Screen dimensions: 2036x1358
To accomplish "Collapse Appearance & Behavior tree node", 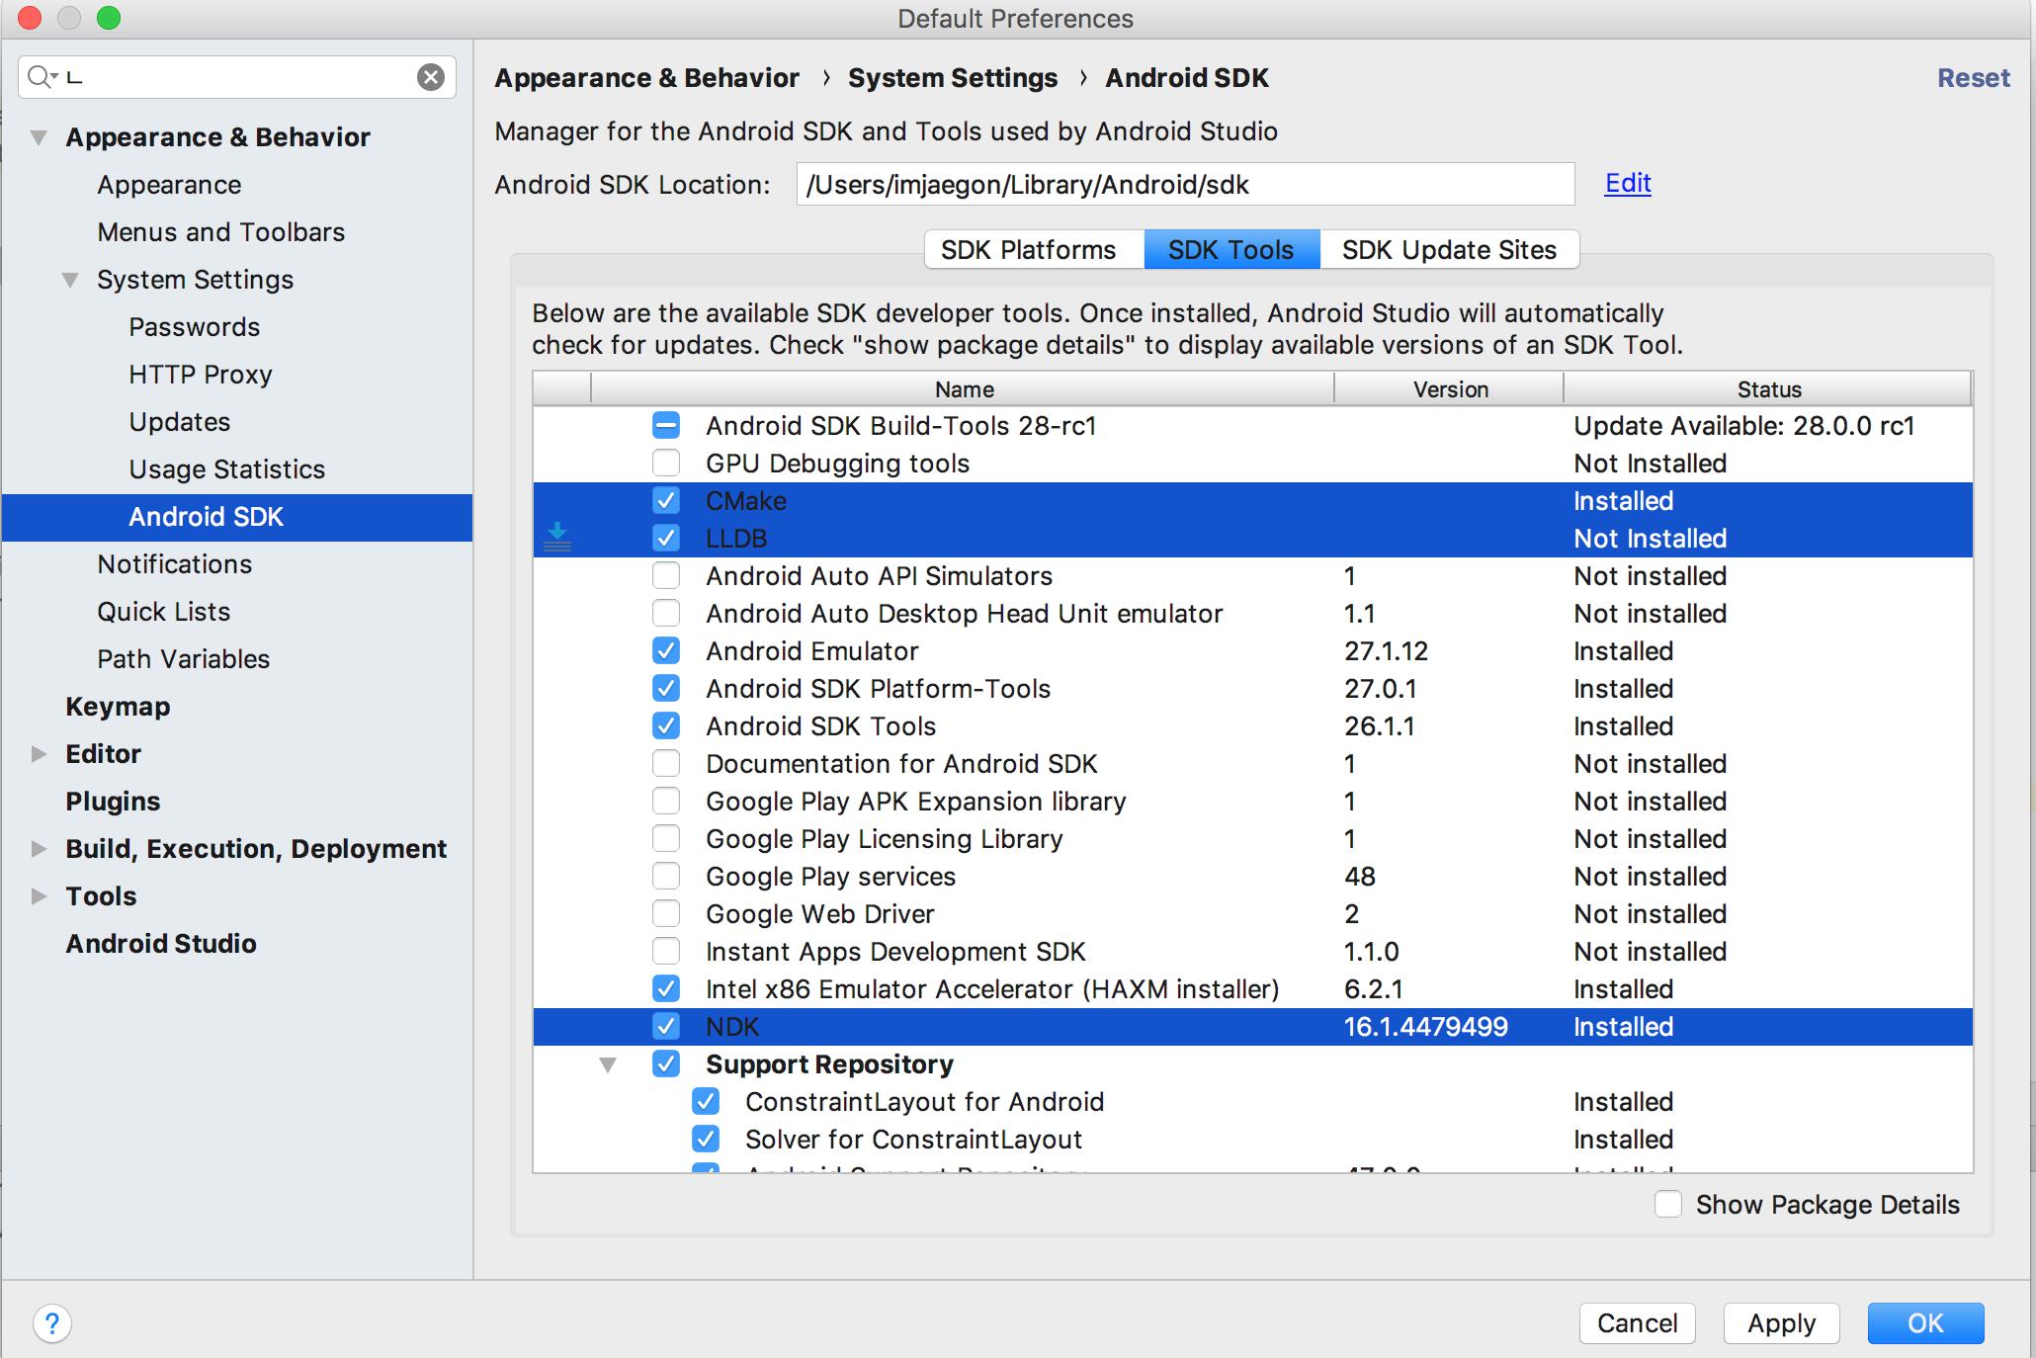I will (39, 137).
